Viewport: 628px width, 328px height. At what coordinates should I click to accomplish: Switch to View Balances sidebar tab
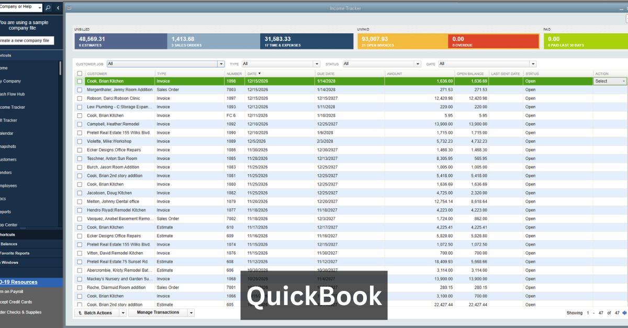(31, 244)
